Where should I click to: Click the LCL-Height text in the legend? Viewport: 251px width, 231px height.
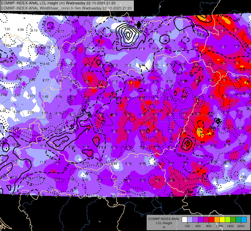pyautogui.click(x=164, y=223)
